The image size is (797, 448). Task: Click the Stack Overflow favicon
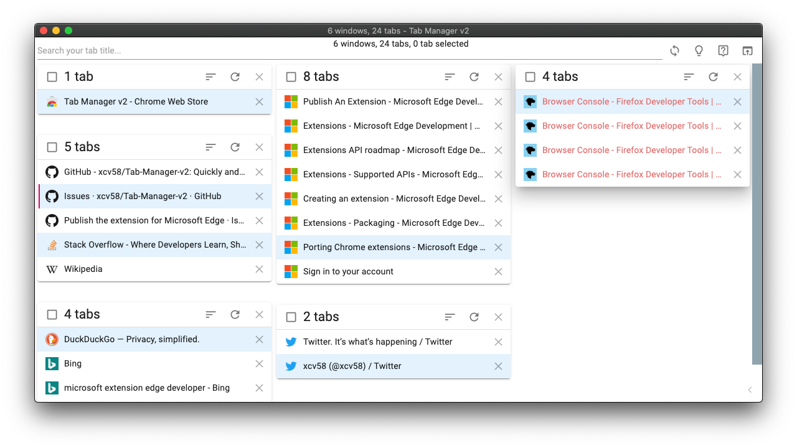coord(52,245)
